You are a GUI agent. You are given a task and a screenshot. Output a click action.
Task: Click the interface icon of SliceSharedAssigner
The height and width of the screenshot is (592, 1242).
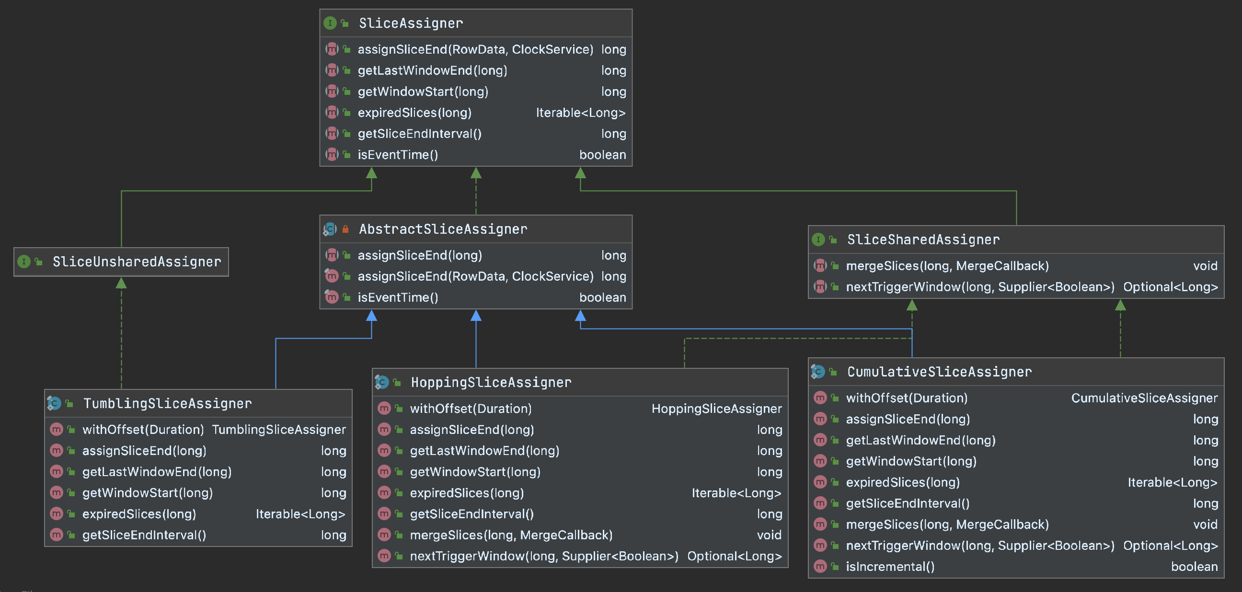(x=818, y=239)
